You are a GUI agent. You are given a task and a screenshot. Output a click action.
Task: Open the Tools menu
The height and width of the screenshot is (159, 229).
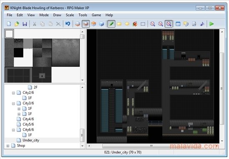pos(83,15)
